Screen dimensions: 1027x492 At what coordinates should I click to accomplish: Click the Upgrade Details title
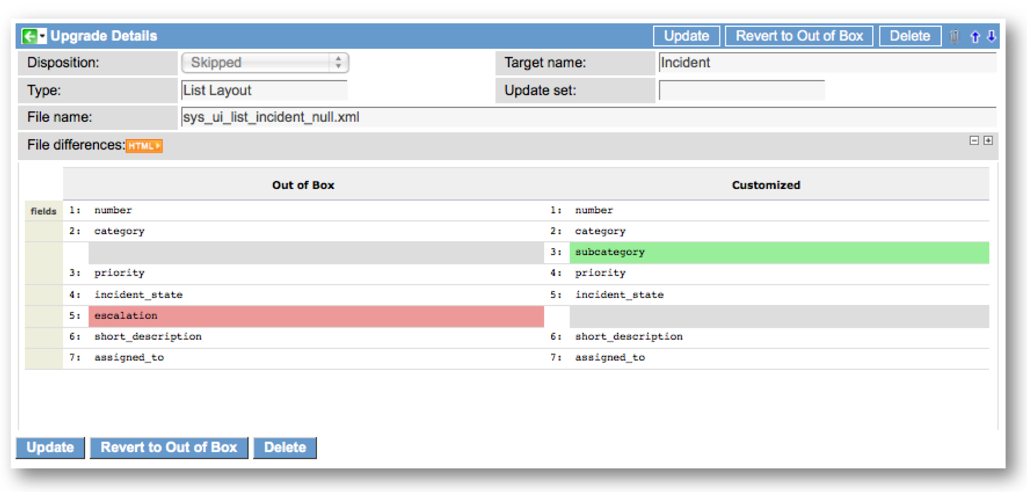[103, 36]
